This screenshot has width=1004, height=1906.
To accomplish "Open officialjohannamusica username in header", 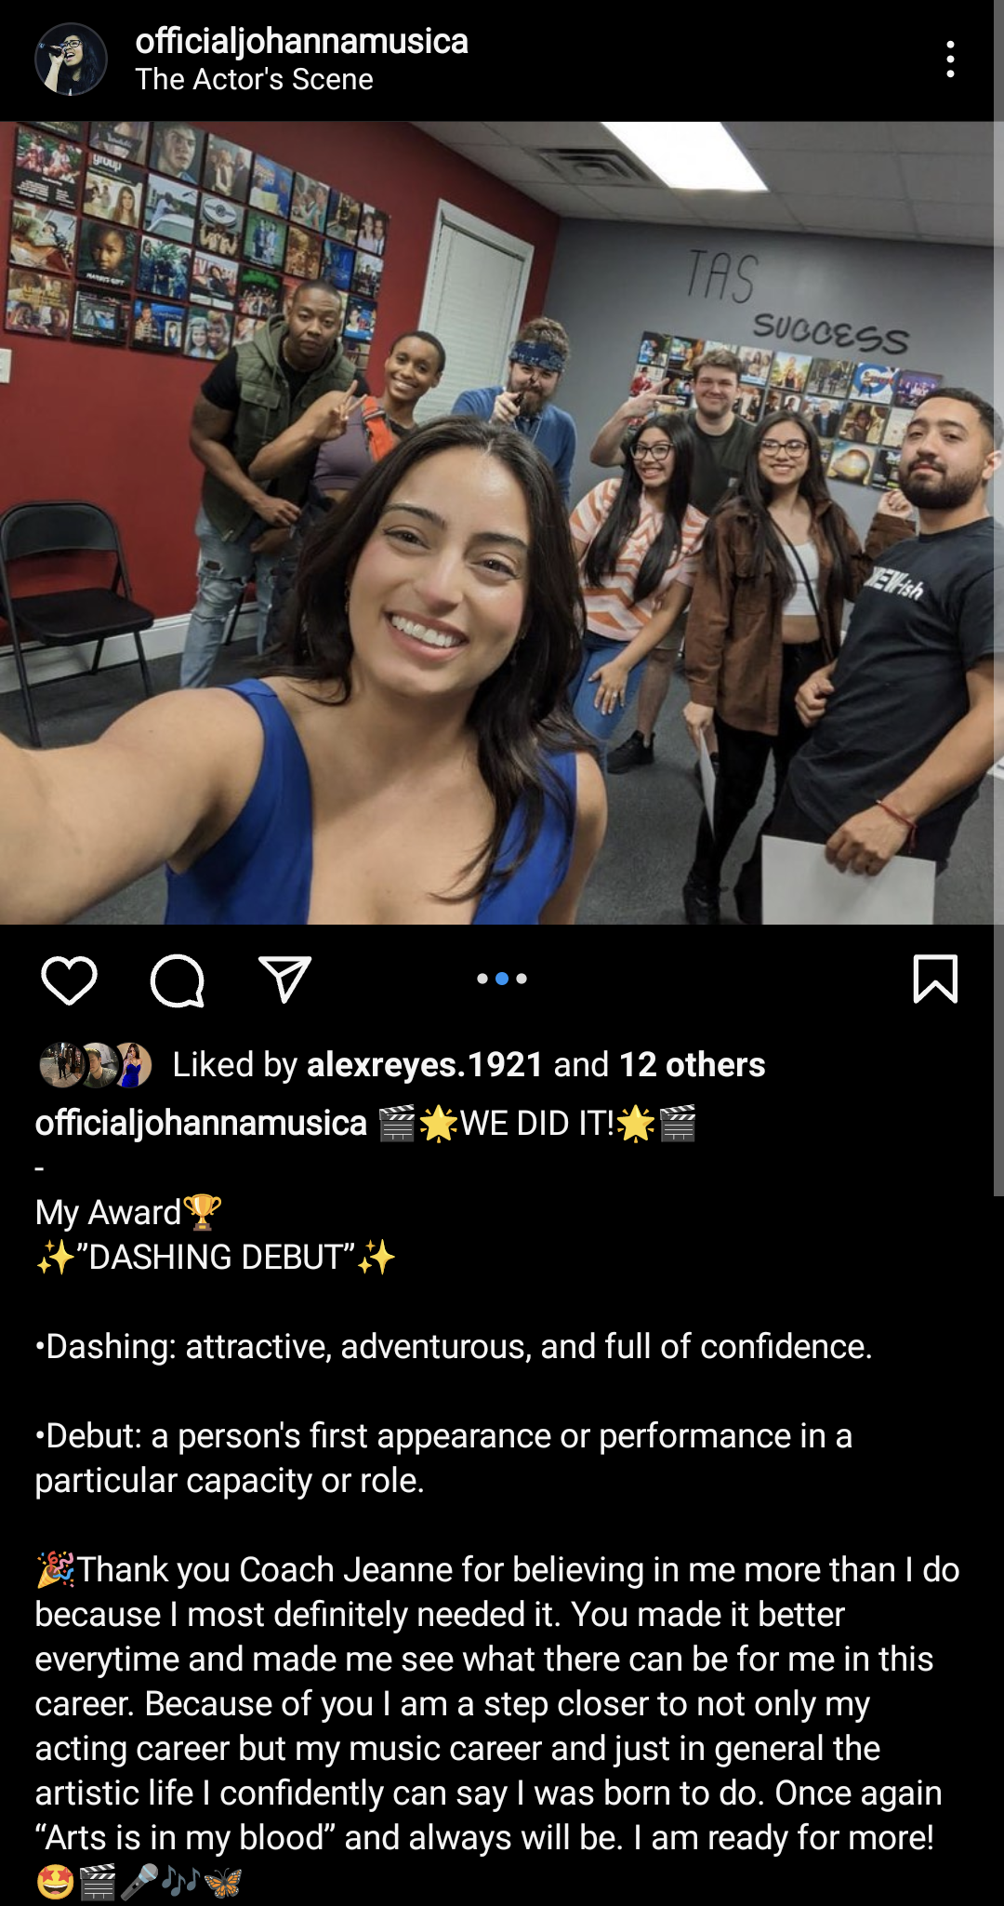I will pyautogui.click(x=301, y=41).
